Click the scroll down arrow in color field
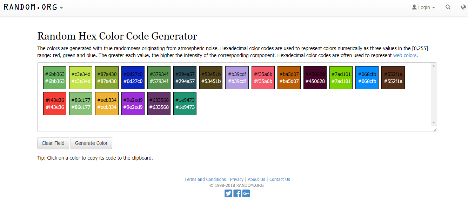This screenshot has height=204, width=468. coord(434,122)
